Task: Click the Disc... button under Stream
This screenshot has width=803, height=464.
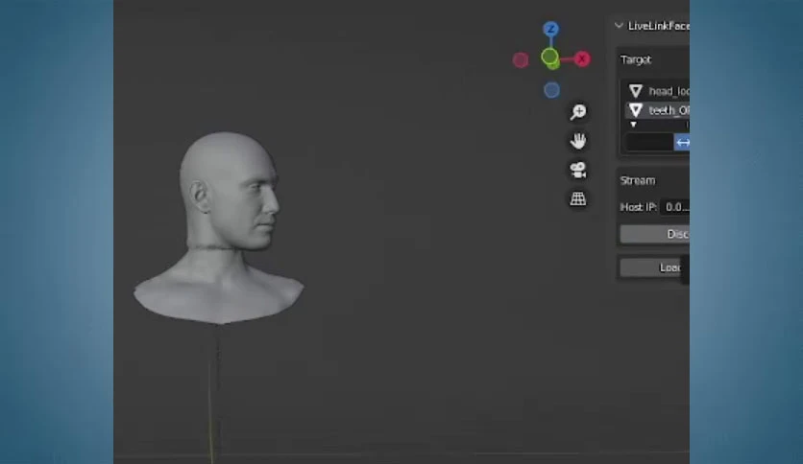Action: click(654, 234)
